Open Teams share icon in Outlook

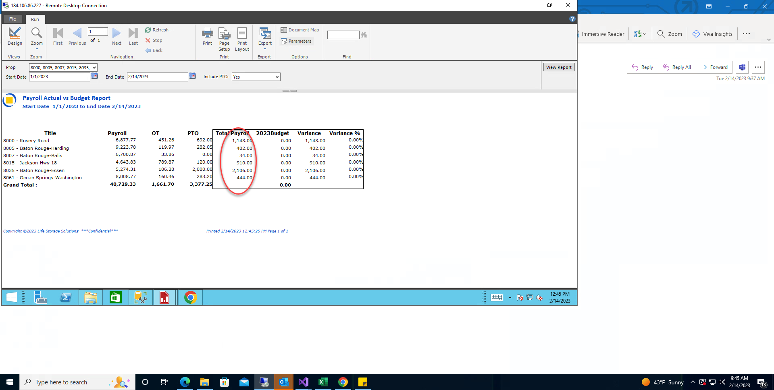point(742,67)
